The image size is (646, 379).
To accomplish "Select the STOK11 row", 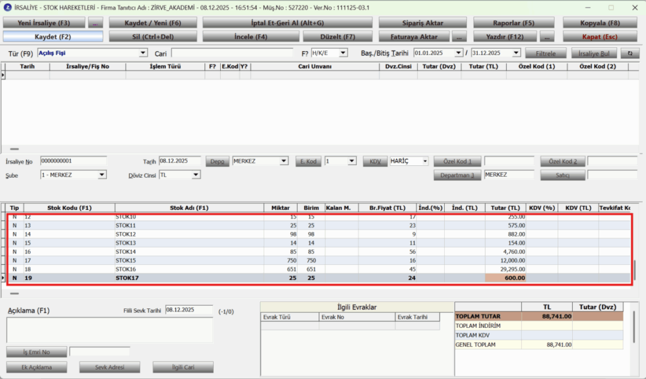I will [319, 225].
